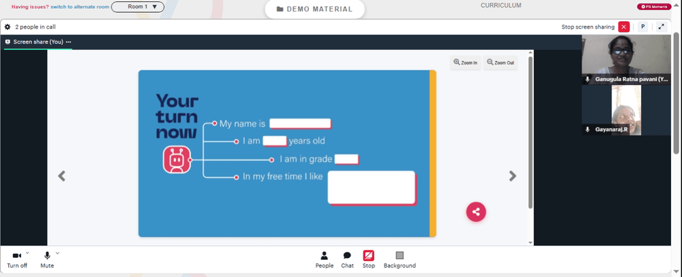Click the PS Moments badge
Screen dimensions: 682x277
pyautogui.click(x=654, y=7)
